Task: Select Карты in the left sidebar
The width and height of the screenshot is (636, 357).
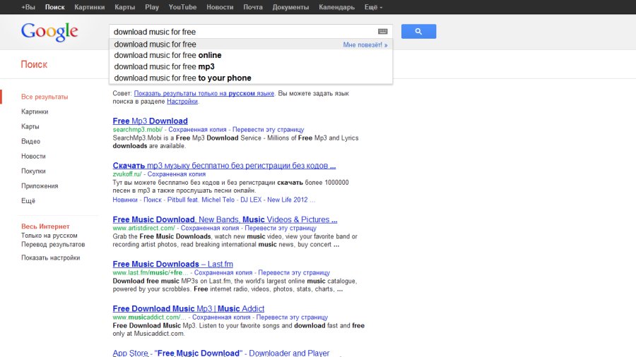Action: coord(30,127)
